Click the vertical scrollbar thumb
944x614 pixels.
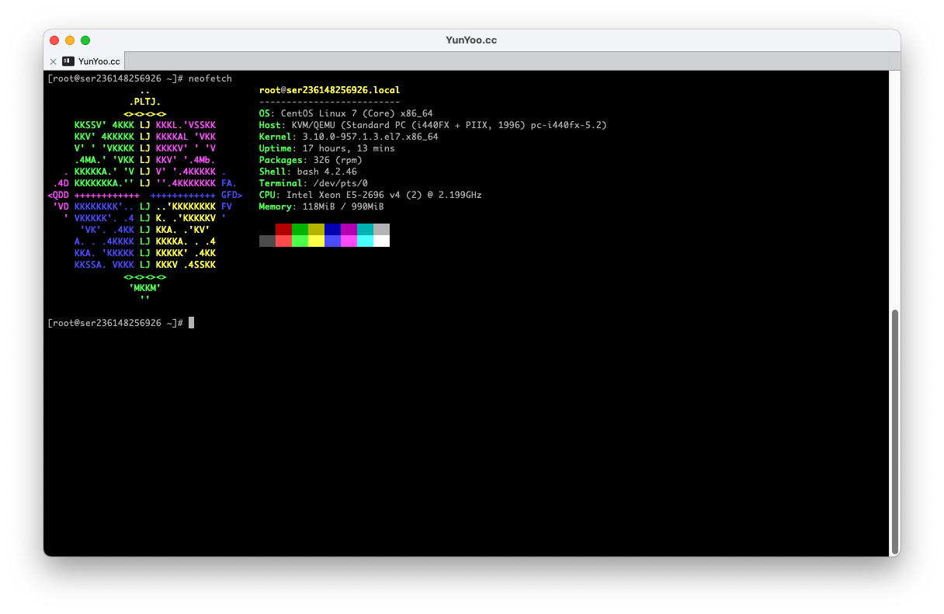[894, 431]
